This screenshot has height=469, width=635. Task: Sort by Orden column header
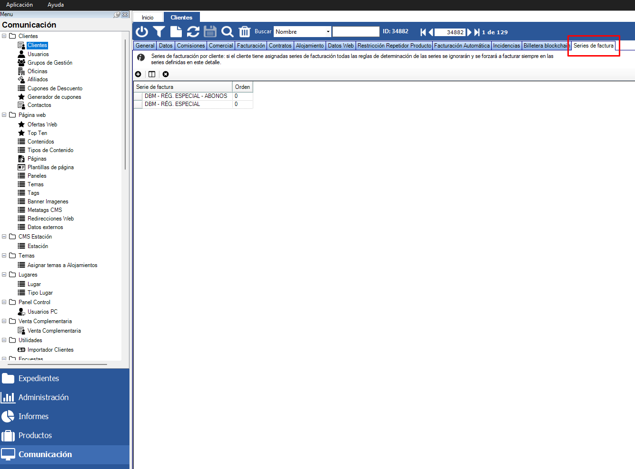pos(243,87)
